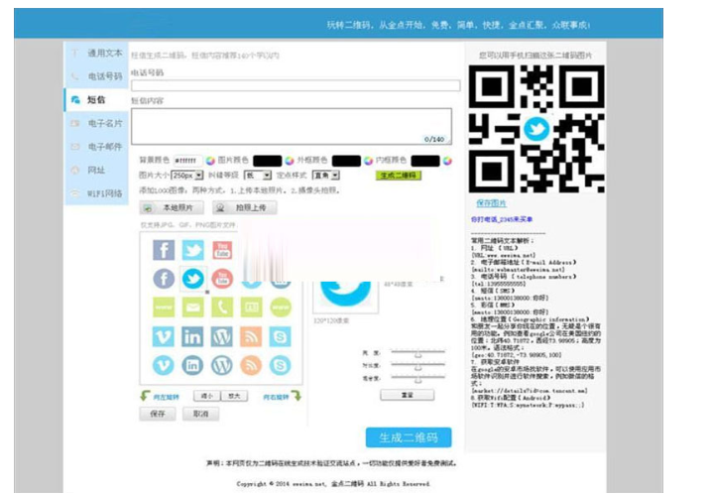The height and width of the screenshot is (495, 711).
Task: Choose the round WordPress logo icon
Action: (222, 366)
